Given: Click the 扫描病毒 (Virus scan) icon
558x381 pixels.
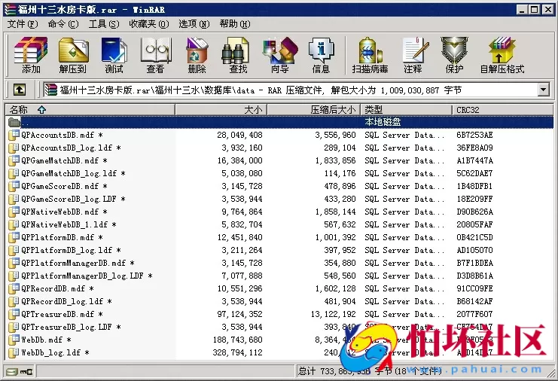Looking at the screenshot, I should tap(370, 55).
